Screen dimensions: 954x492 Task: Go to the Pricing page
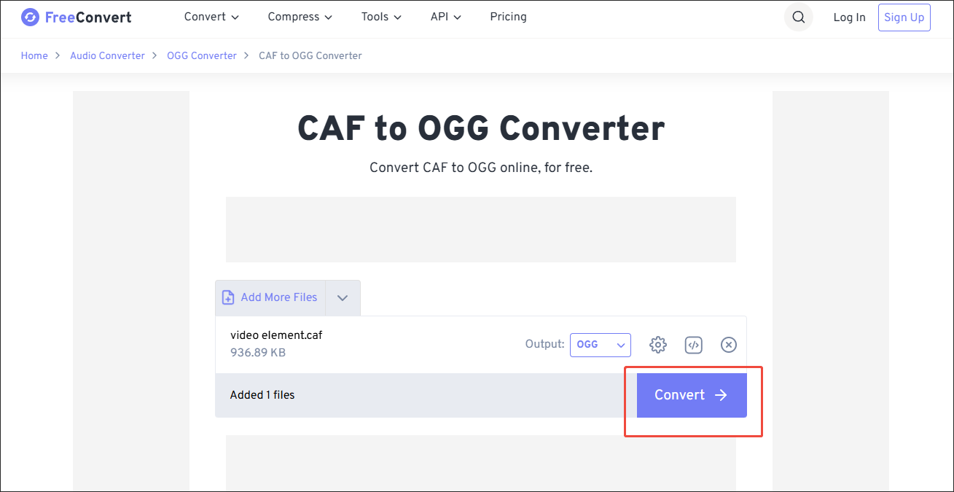(x=508, y=17)
